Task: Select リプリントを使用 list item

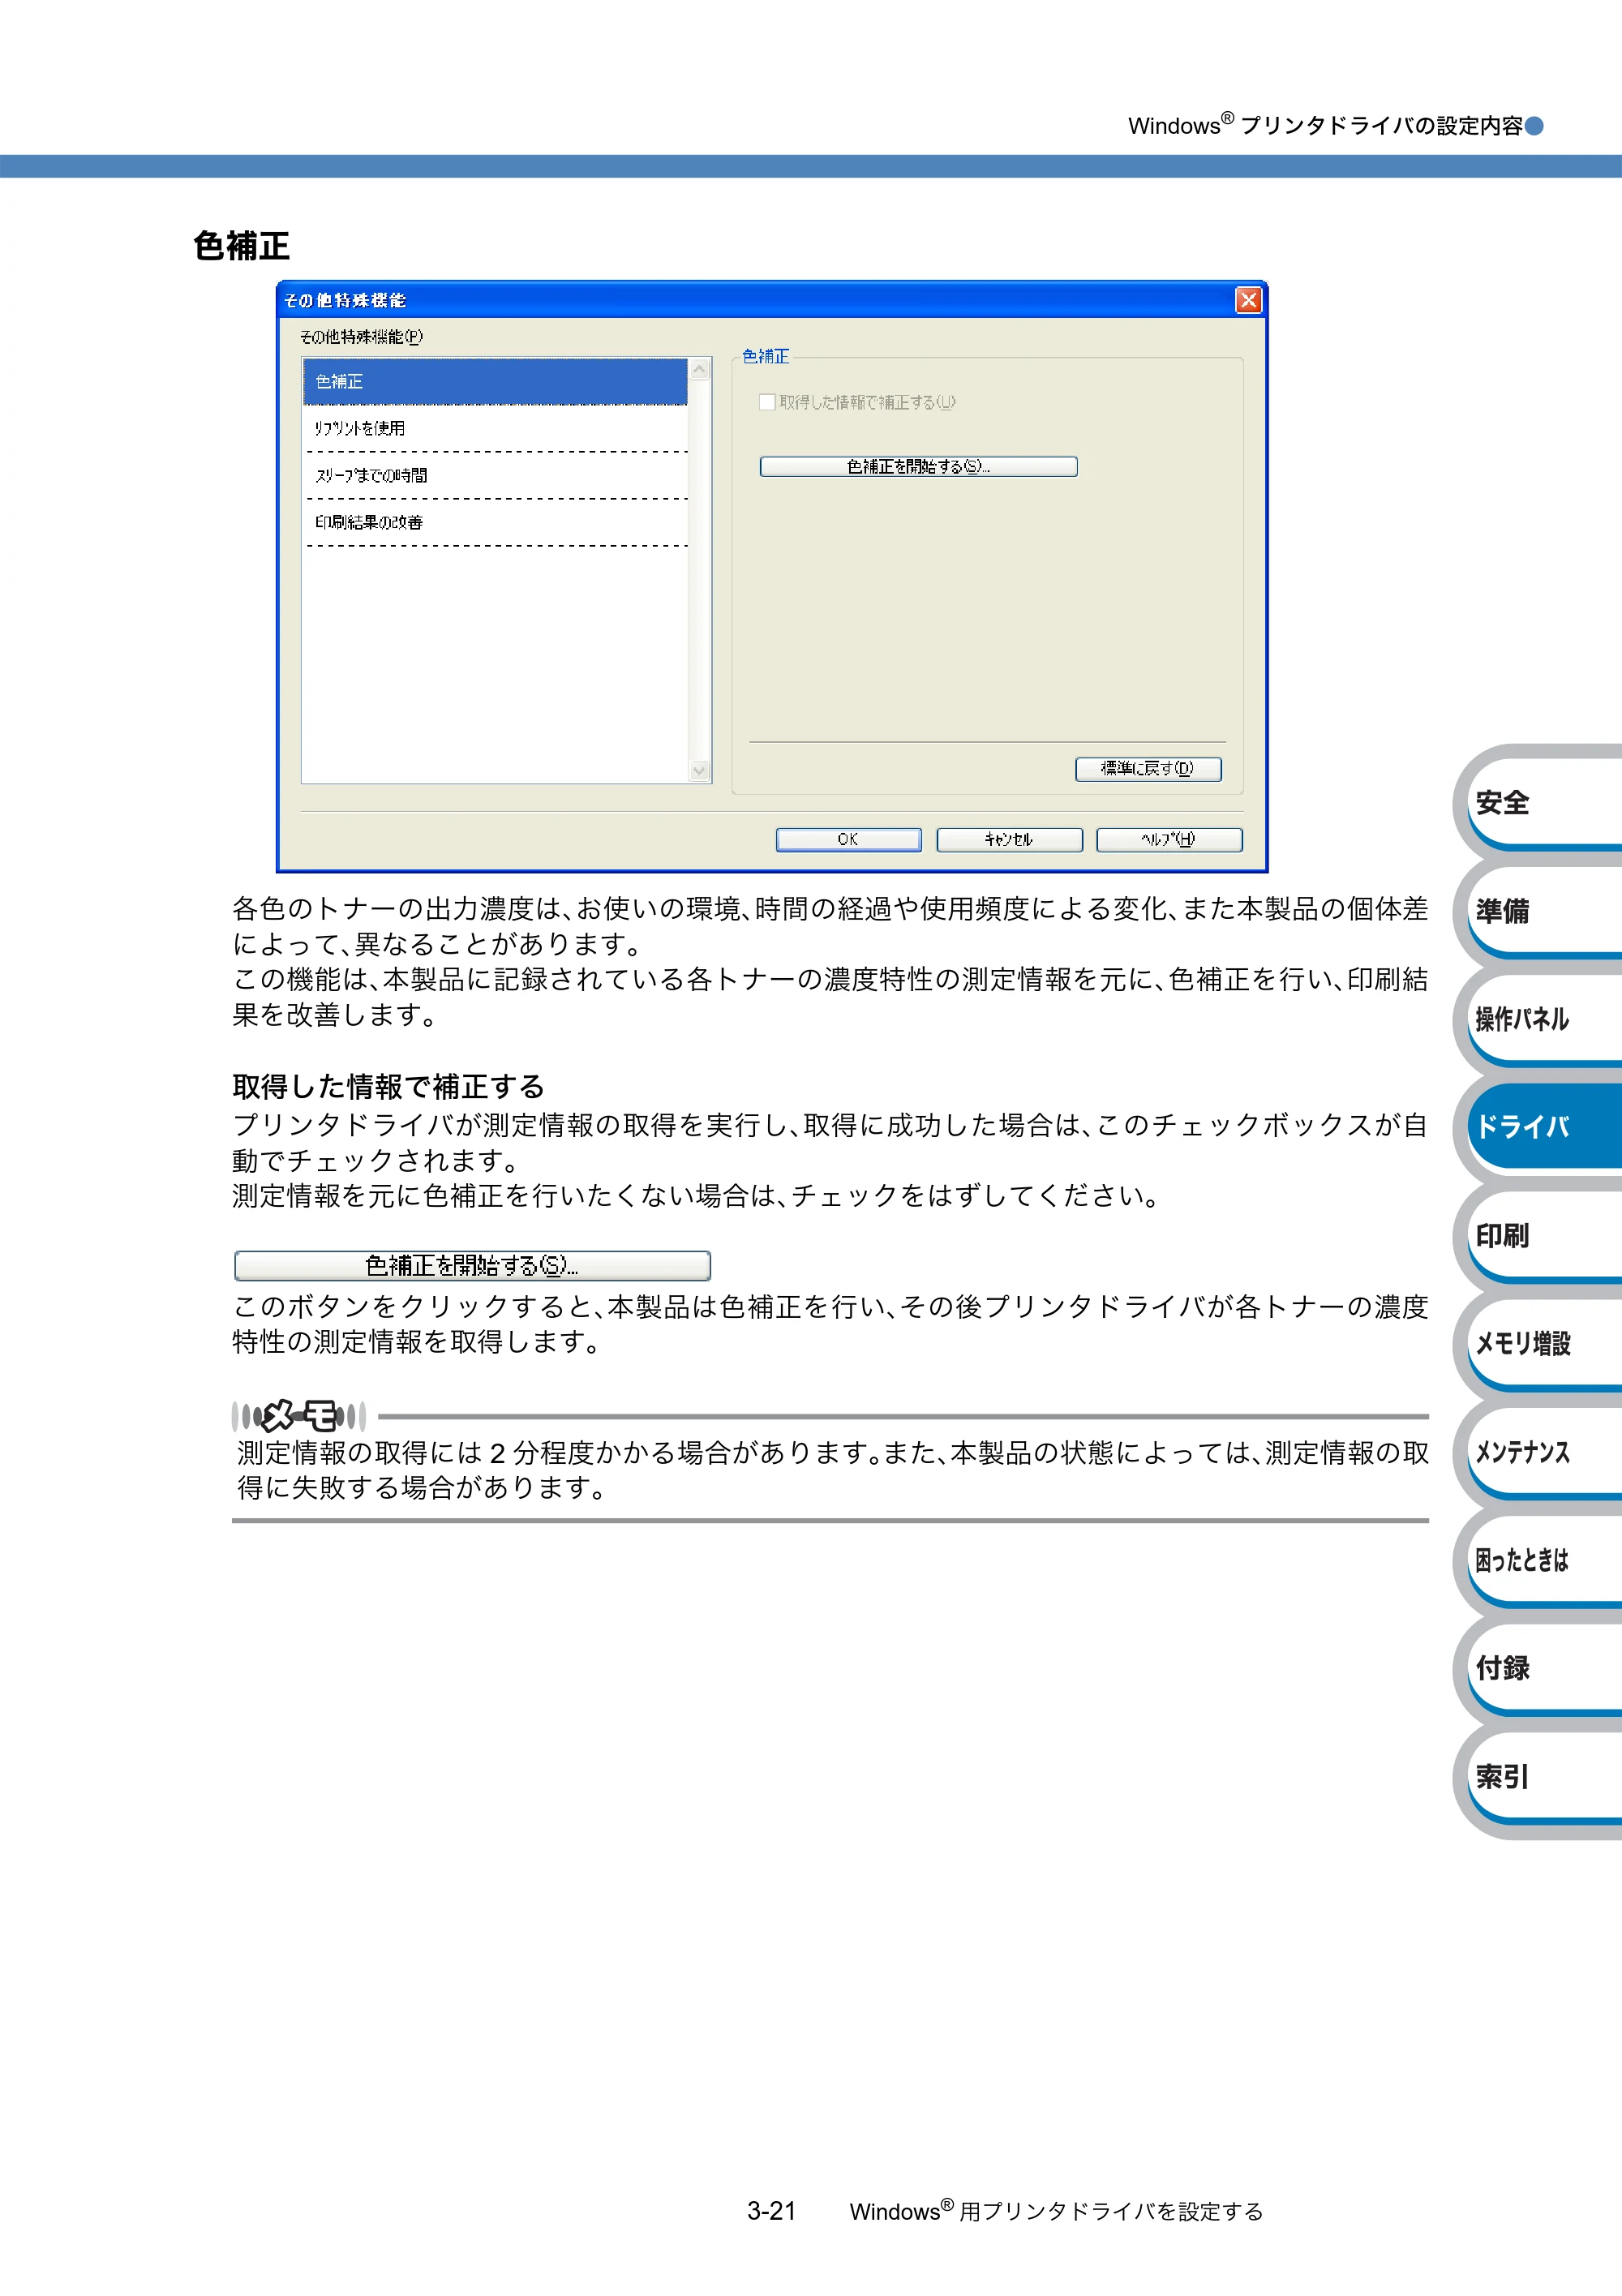Action: pos(495,429)
